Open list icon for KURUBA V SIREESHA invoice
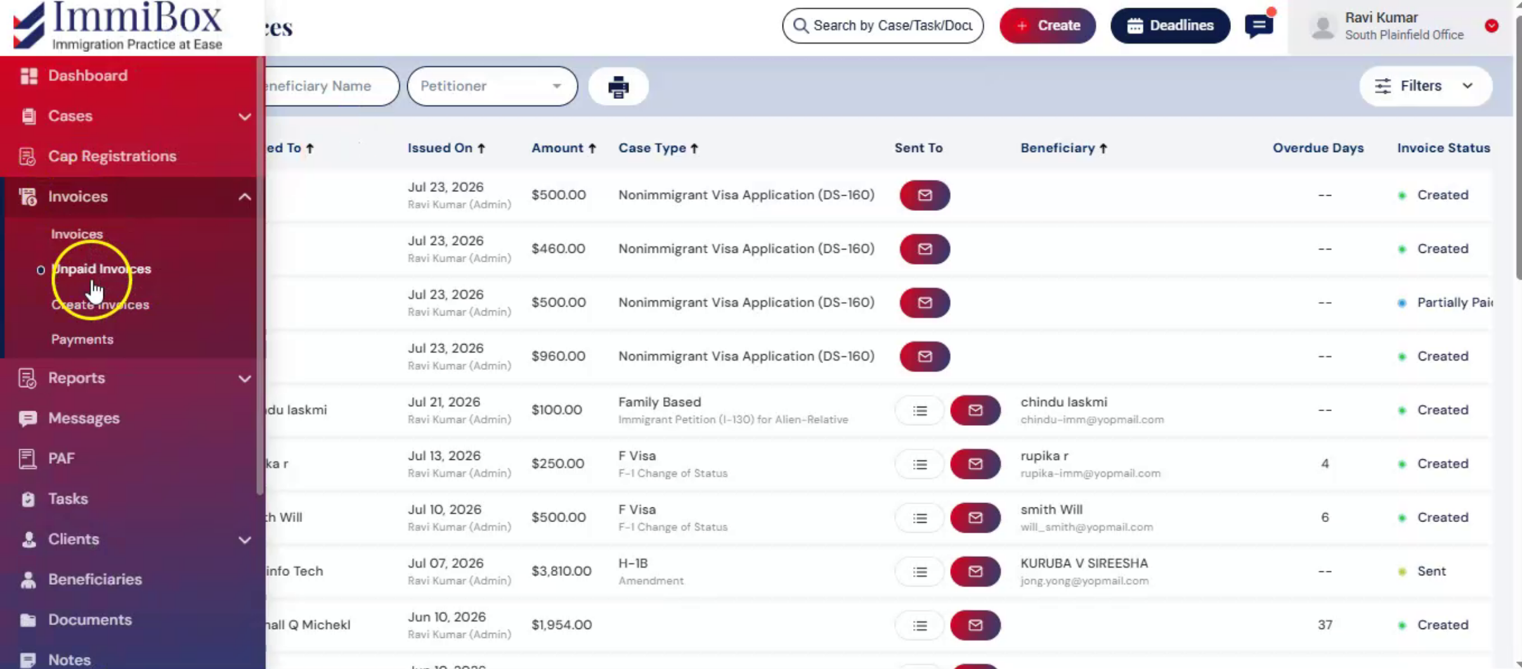 coord(920,572)
